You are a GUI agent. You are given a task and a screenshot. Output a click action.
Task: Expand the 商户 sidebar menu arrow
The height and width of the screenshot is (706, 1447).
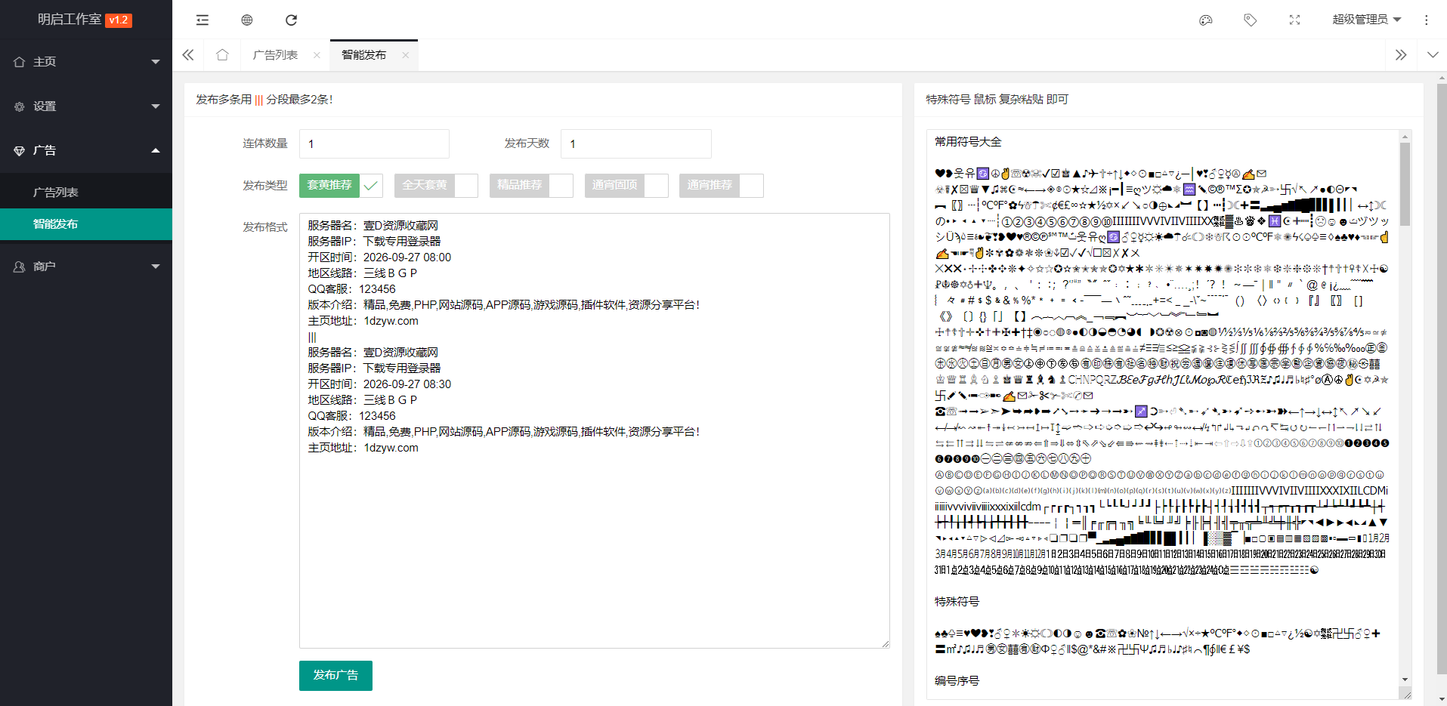(x=156, y=267)
